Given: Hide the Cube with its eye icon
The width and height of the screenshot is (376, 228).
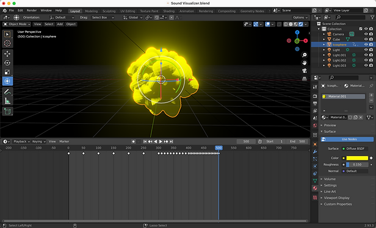Looking at the screenshot, I should click(x=366, y=39).
